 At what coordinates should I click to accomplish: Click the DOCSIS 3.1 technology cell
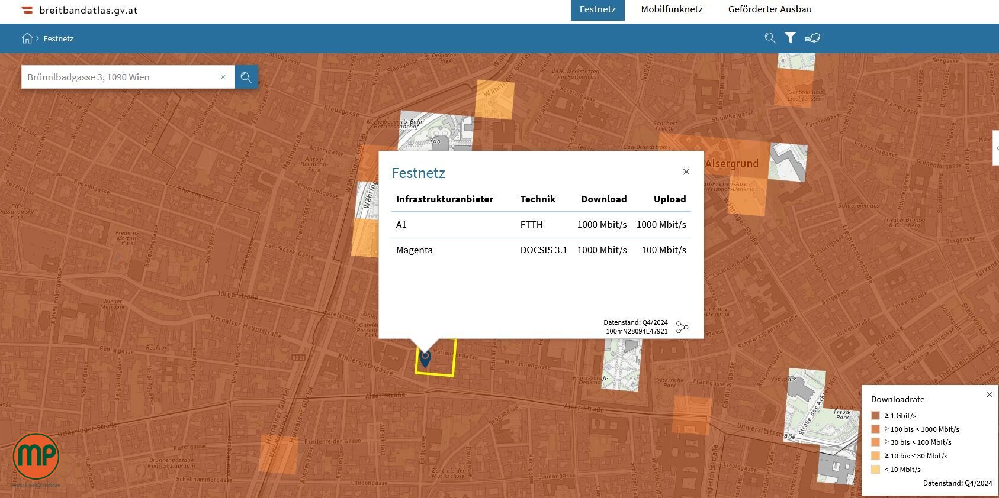tap(544, 250)
